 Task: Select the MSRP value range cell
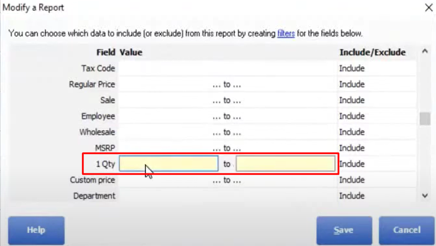point(227,147)
